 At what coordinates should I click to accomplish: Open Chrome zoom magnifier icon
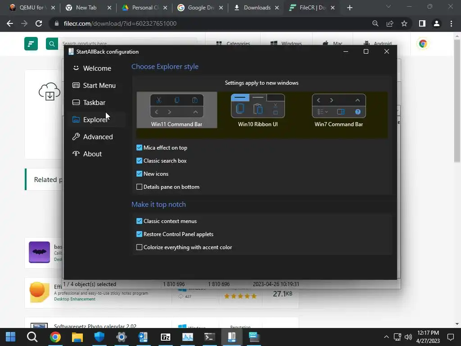click(x=375, y=23)
